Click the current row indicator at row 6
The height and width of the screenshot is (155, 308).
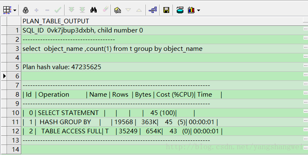tap(4, 76)
